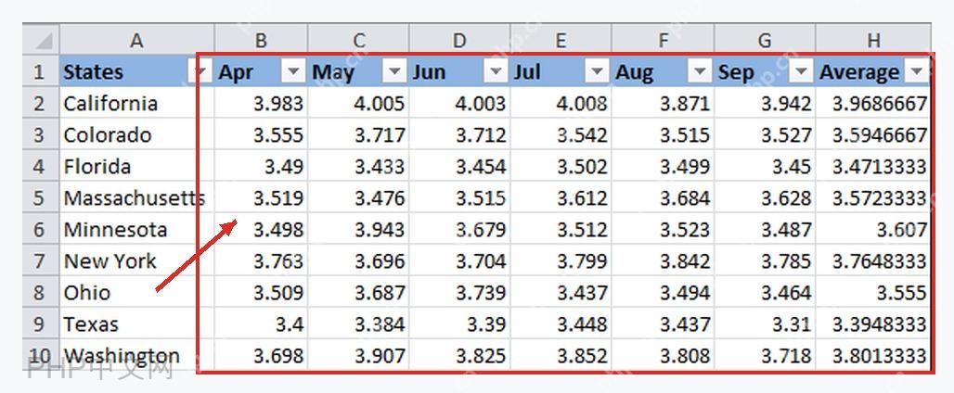This screenshot has width=954, height=393.
Task: Click the Colorado cell
Action: (137, 134)
